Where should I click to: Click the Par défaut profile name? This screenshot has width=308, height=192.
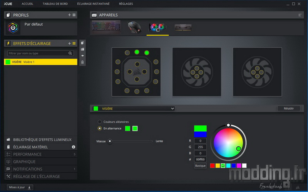[33, 24]
